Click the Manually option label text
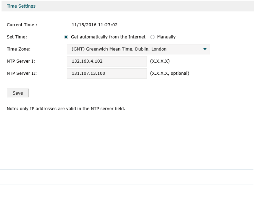 click(166, 37)
